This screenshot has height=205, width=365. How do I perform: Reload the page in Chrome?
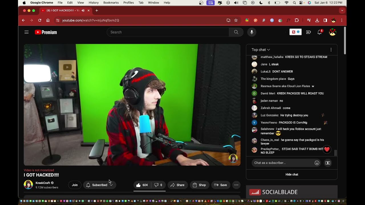40,20
